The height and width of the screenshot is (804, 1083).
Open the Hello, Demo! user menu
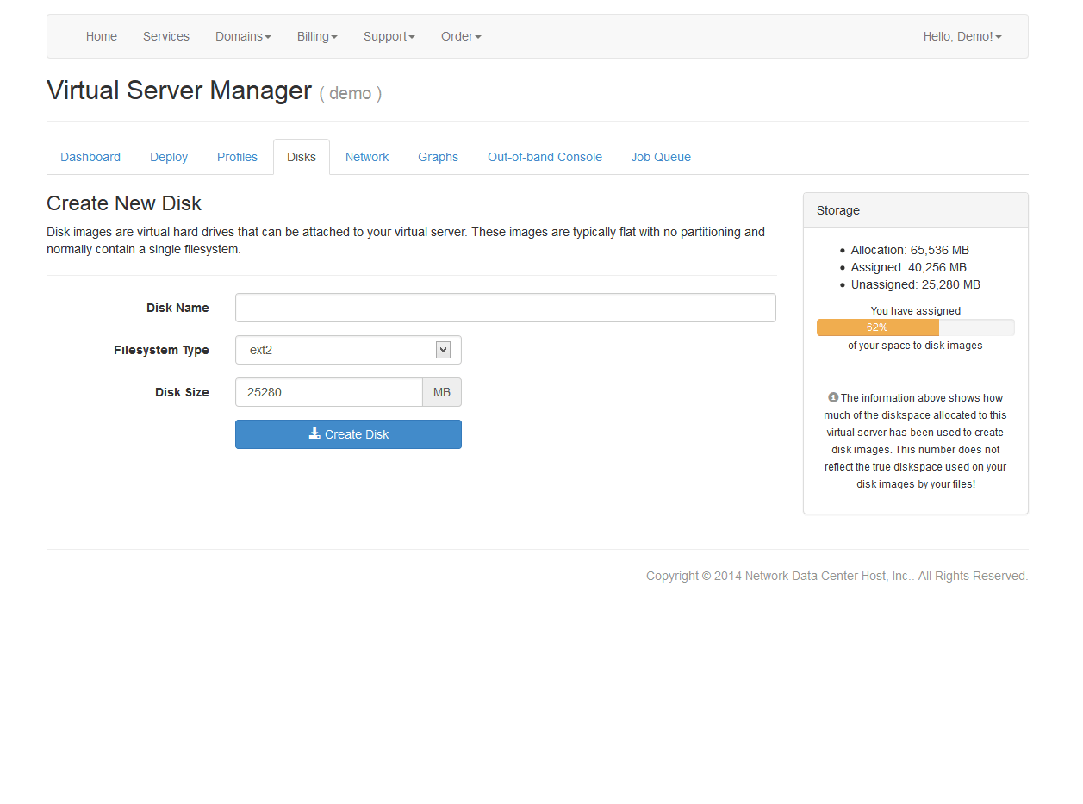962,36
